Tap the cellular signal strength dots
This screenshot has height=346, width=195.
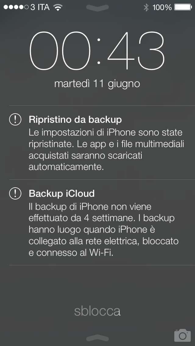[x=16, y=7]
